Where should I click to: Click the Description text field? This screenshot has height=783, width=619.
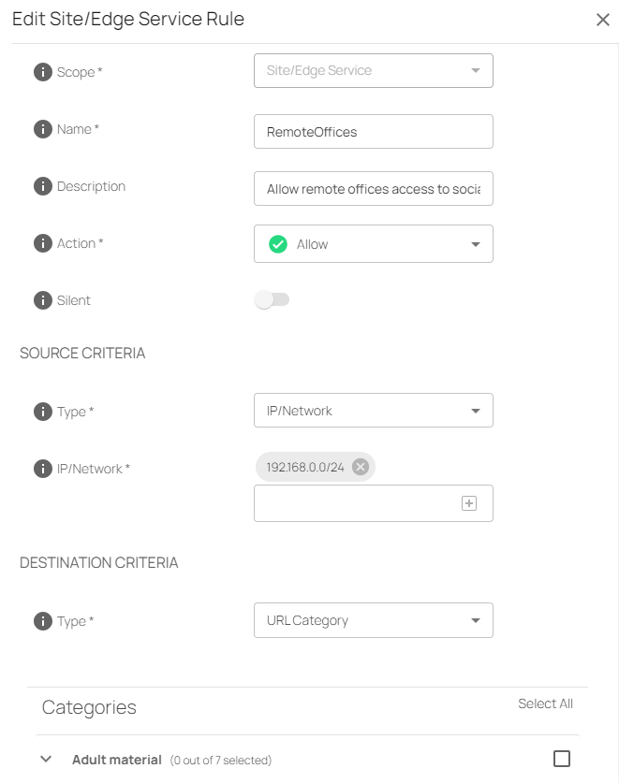373,189
